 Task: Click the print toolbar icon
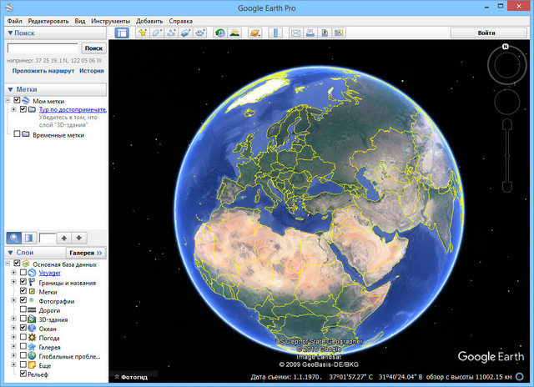click(310, 33)
